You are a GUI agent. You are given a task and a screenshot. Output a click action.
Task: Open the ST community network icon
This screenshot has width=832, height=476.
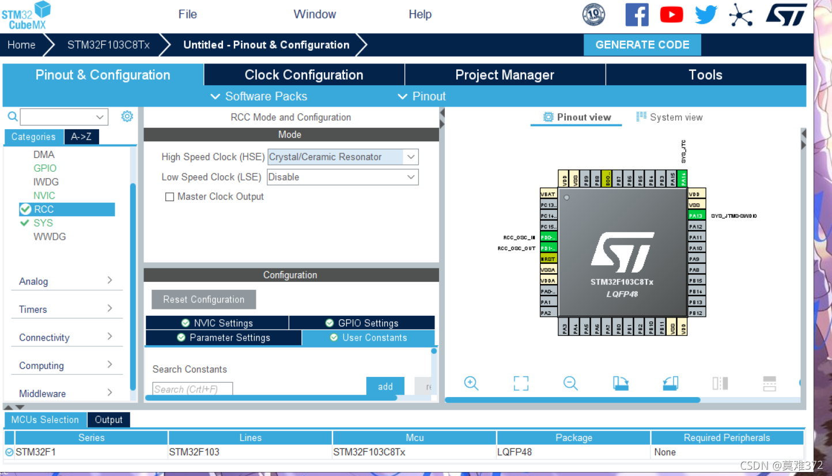click(x=740, y=15)
